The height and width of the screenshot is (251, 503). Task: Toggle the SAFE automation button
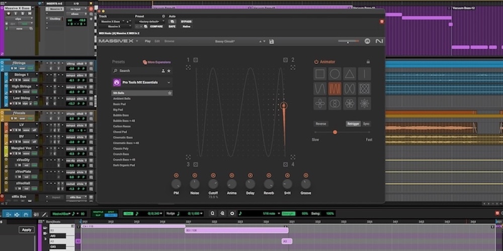pos(172,27)
